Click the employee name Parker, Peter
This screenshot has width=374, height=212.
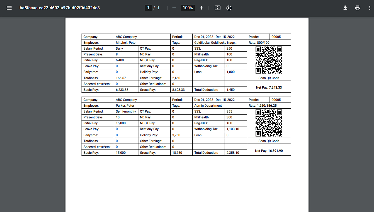pyautogui.click(x=125, y=106)
